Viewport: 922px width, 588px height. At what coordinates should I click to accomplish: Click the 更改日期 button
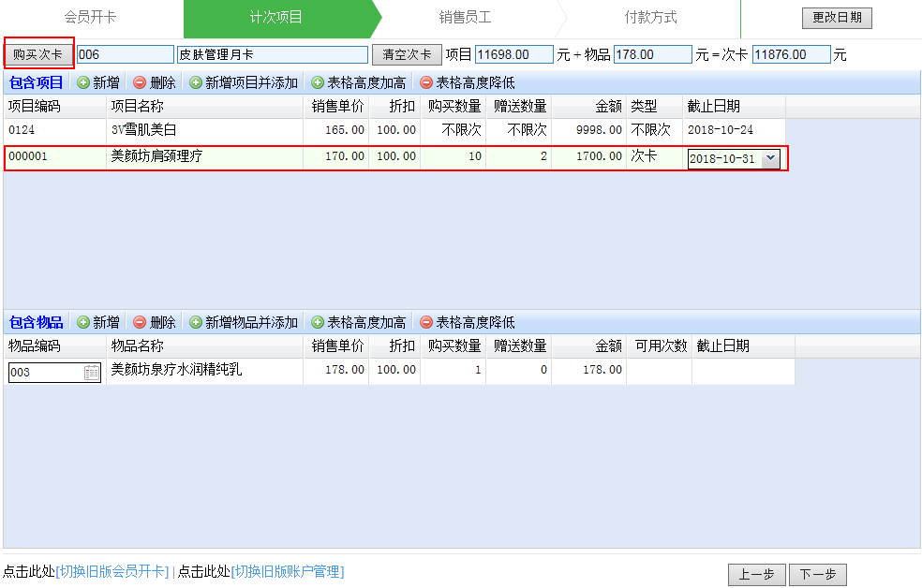point(837,18)
